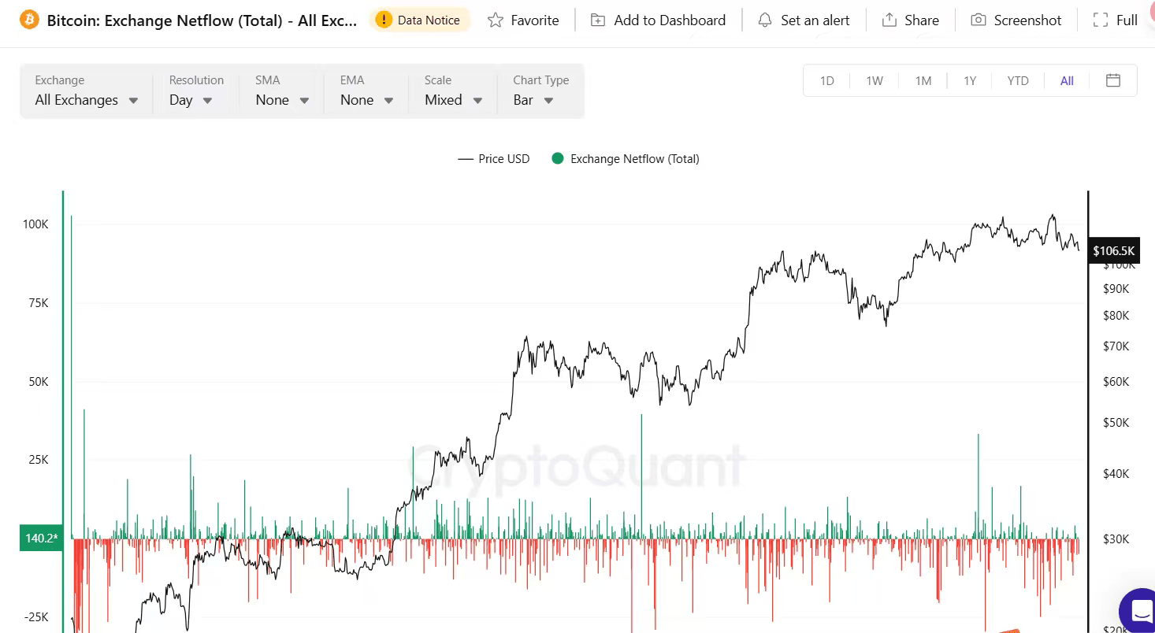Click the Bitcoin logo icon

click(29, 20)
